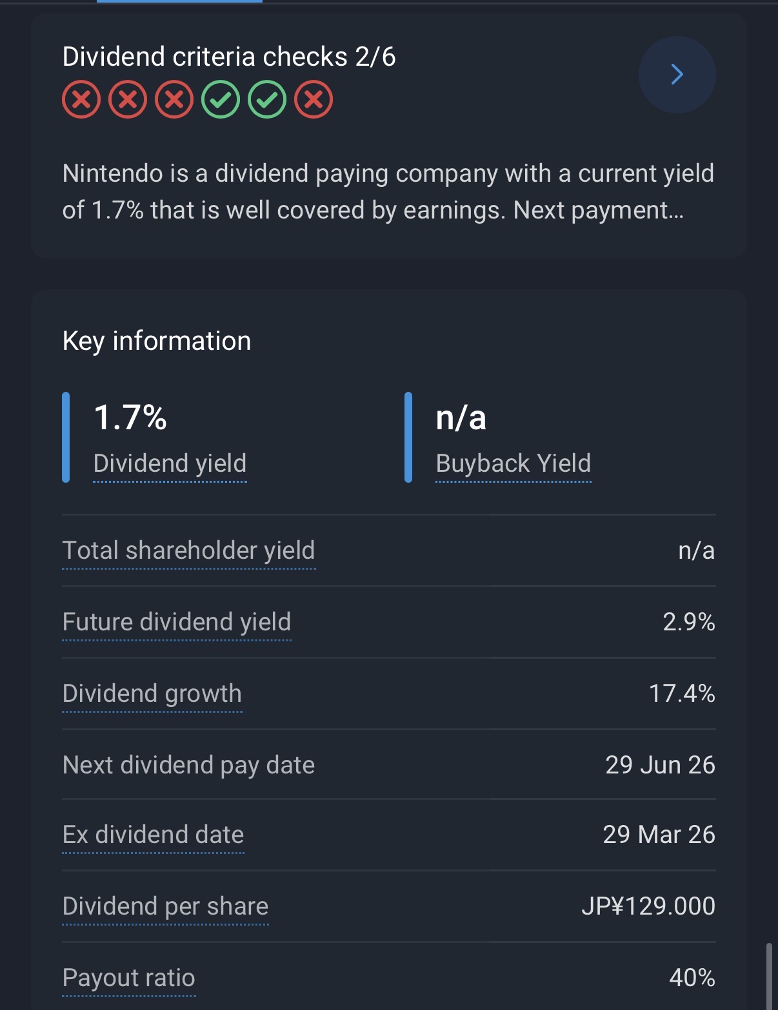The width and height of the screenshot is (778, 1010).
Task: Click the second red failed check icon
Action: click(128, 99)
